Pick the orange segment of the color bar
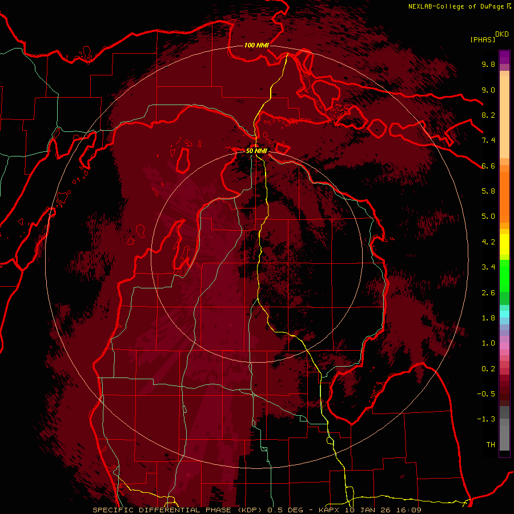514x514 pixels. coord(504,196)
